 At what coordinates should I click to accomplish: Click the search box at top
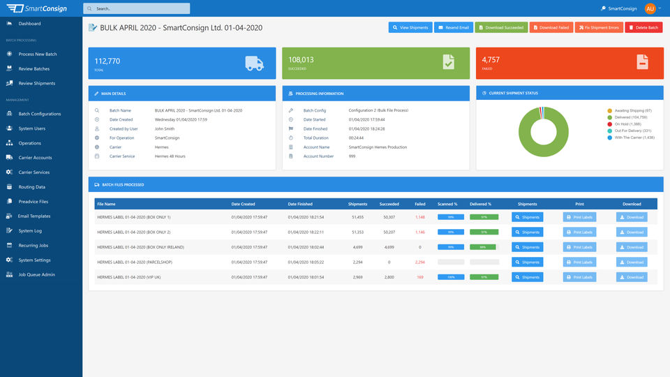click(137, 8)
